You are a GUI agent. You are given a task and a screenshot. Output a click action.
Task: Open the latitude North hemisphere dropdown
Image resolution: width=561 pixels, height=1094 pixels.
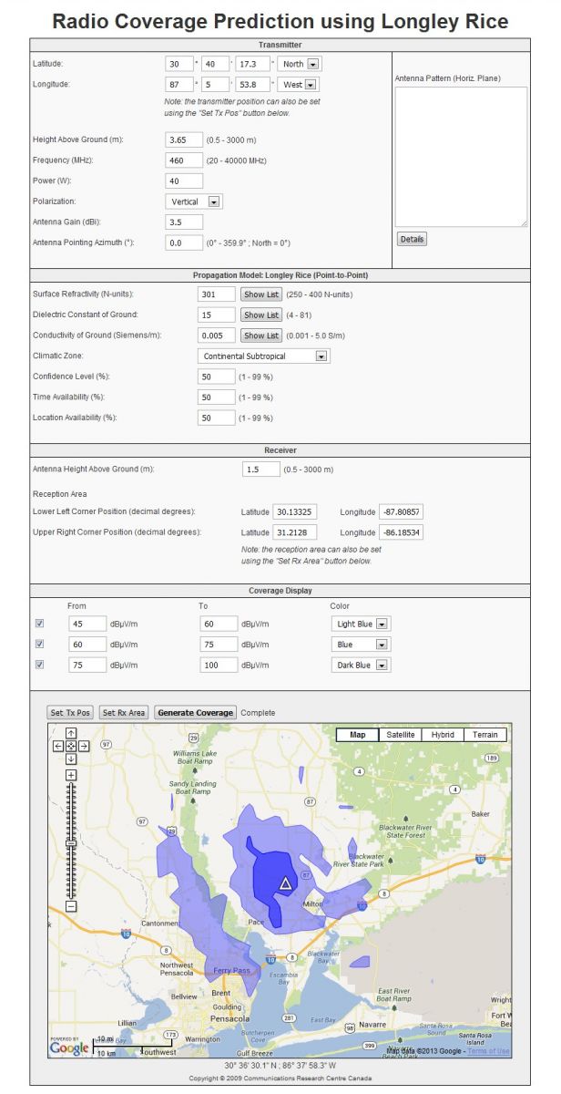pyautogui.click(x=300, y=64)
